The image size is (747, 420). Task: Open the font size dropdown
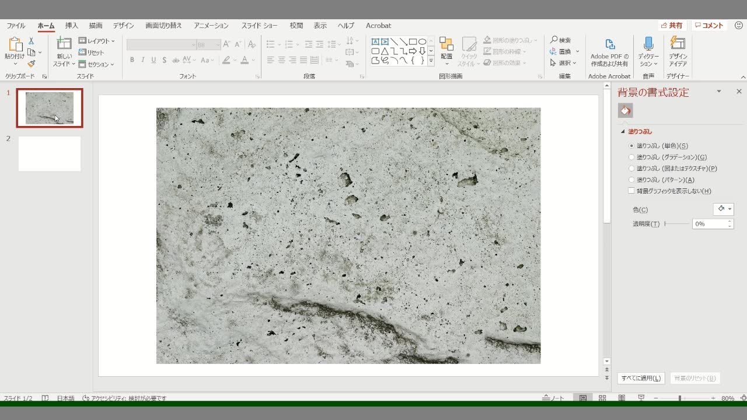pyautogui.click(x=218, y=45)
